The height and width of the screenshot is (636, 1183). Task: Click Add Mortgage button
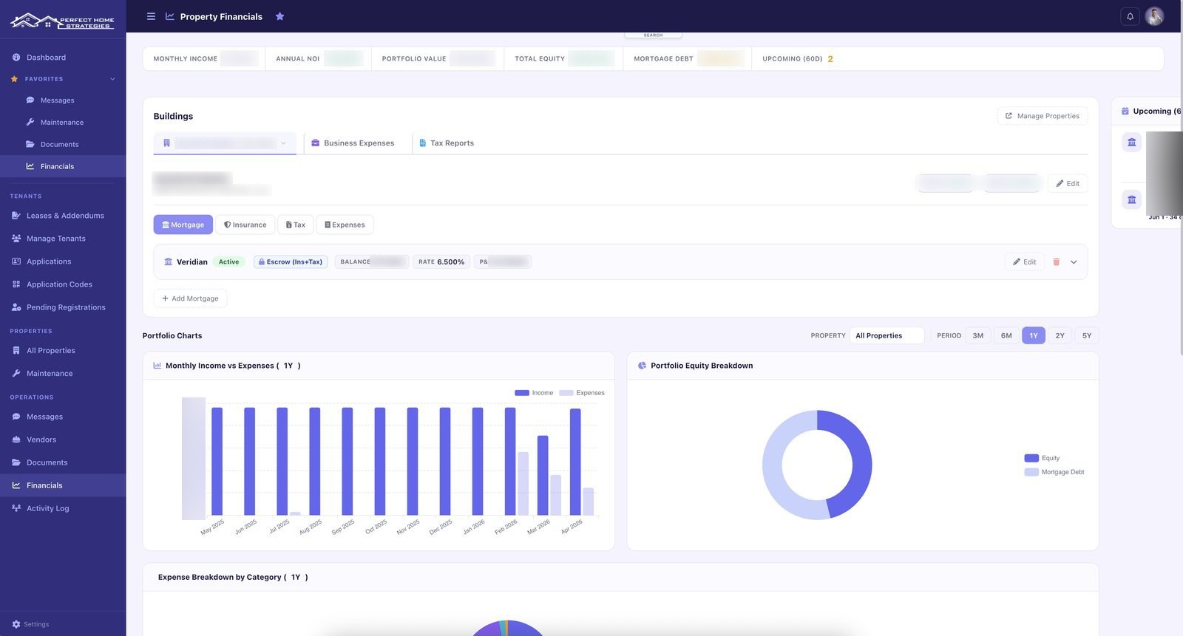[190, 298]
